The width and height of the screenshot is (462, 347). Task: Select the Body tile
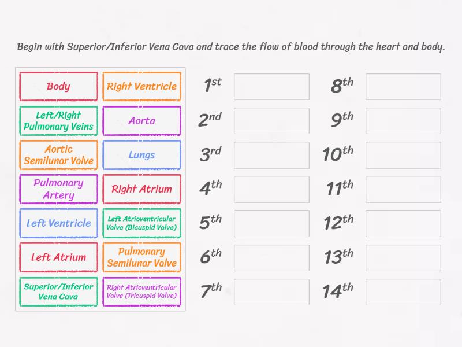coord(58,87)
